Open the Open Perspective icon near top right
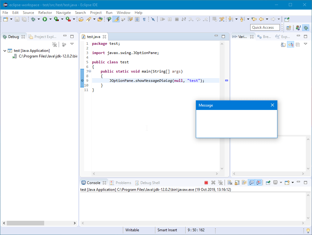The width and height of the screenshot is (312, 235). tap(289, 28)
